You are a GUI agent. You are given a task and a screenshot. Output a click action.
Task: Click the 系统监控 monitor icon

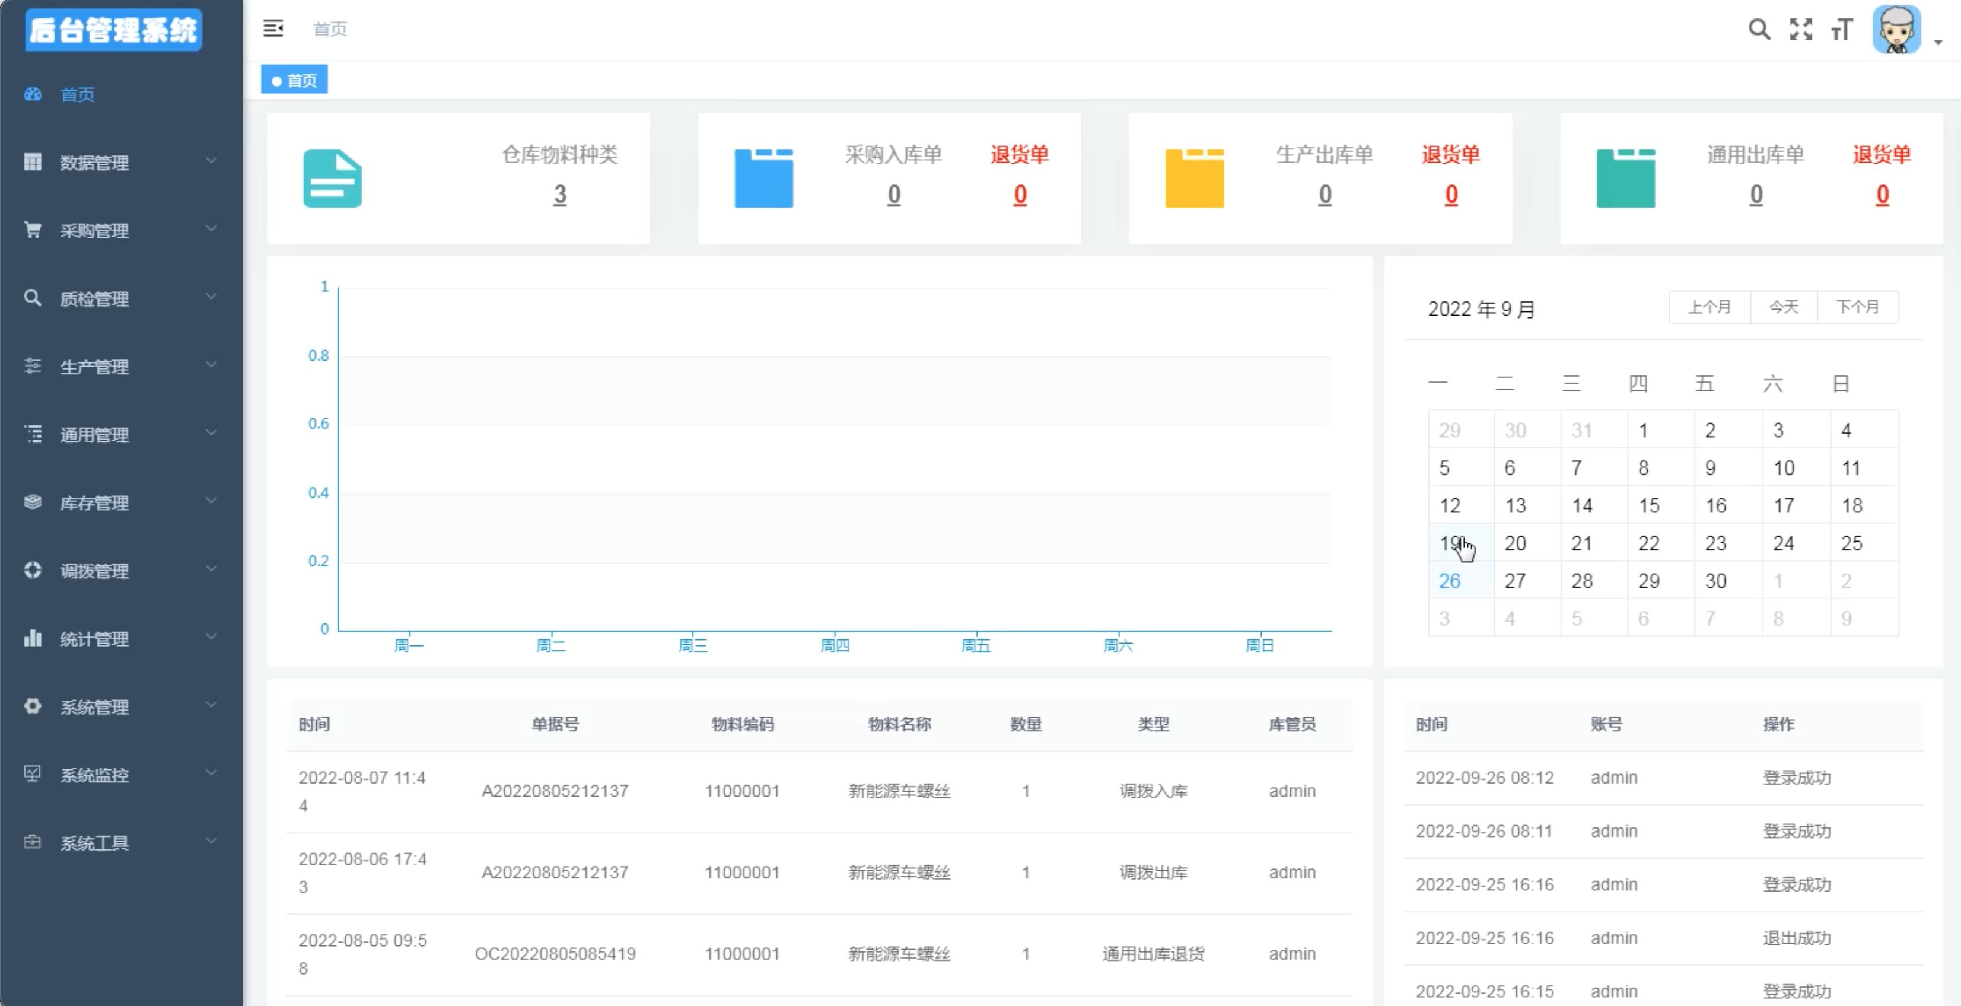pyautogui.click(x=32, y=775)
